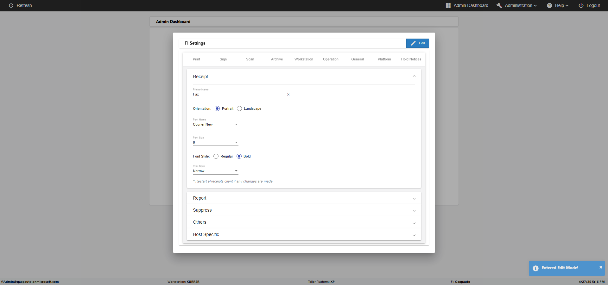
Task: Open the Print Style Narrow dropdown
Action: [216, 171]
